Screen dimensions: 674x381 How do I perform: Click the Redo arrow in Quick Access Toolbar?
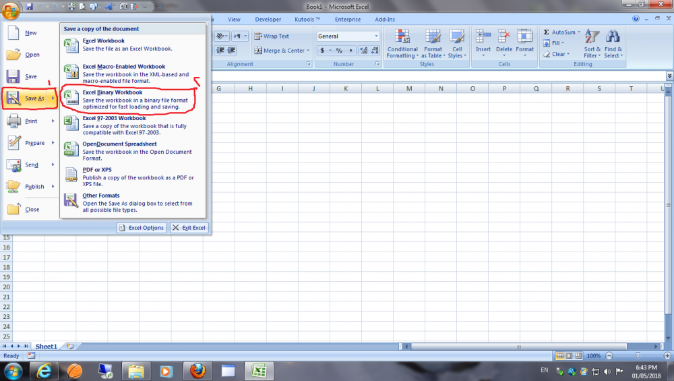pos(55,7)
